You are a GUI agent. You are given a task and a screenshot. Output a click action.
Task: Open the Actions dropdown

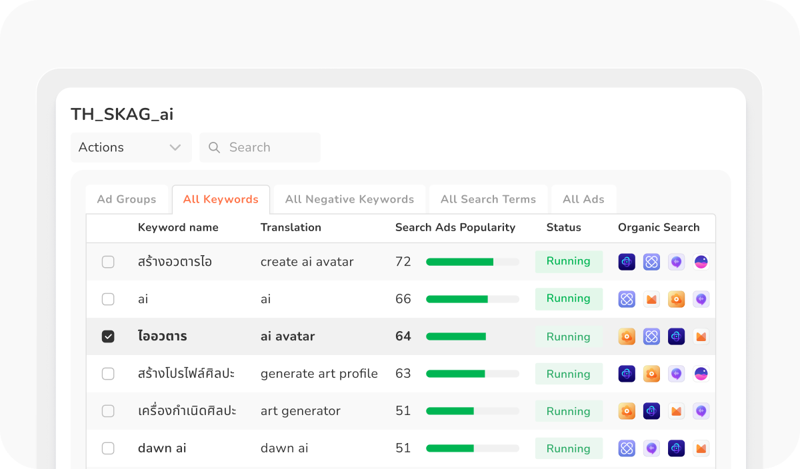(x=131, y=147)
